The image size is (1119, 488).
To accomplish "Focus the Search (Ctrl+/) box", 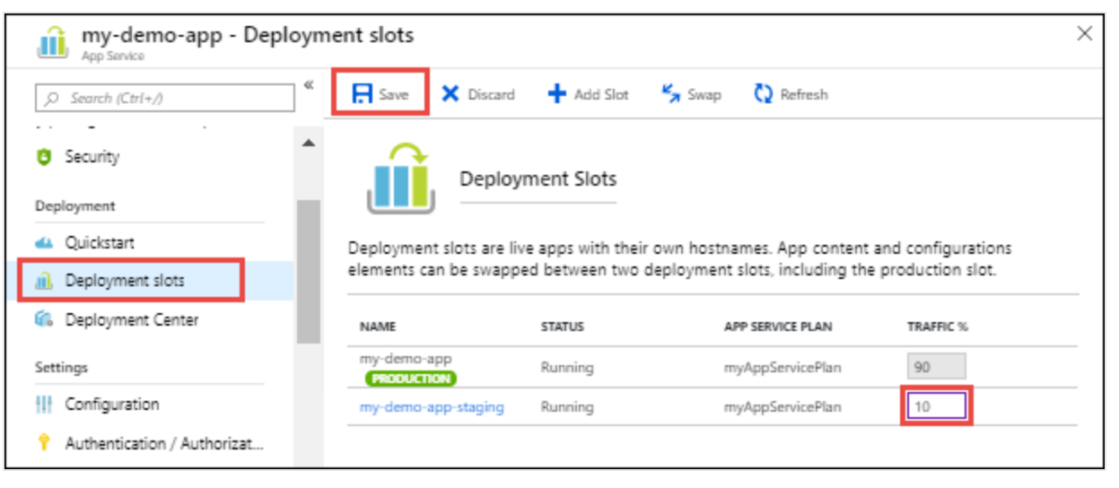I will [165, 98].
